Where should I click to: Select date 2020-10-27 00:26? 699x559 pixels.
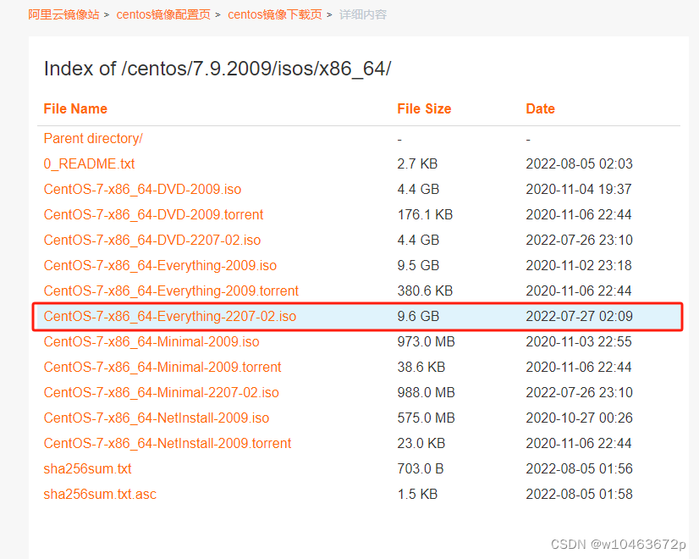[579, 418]
